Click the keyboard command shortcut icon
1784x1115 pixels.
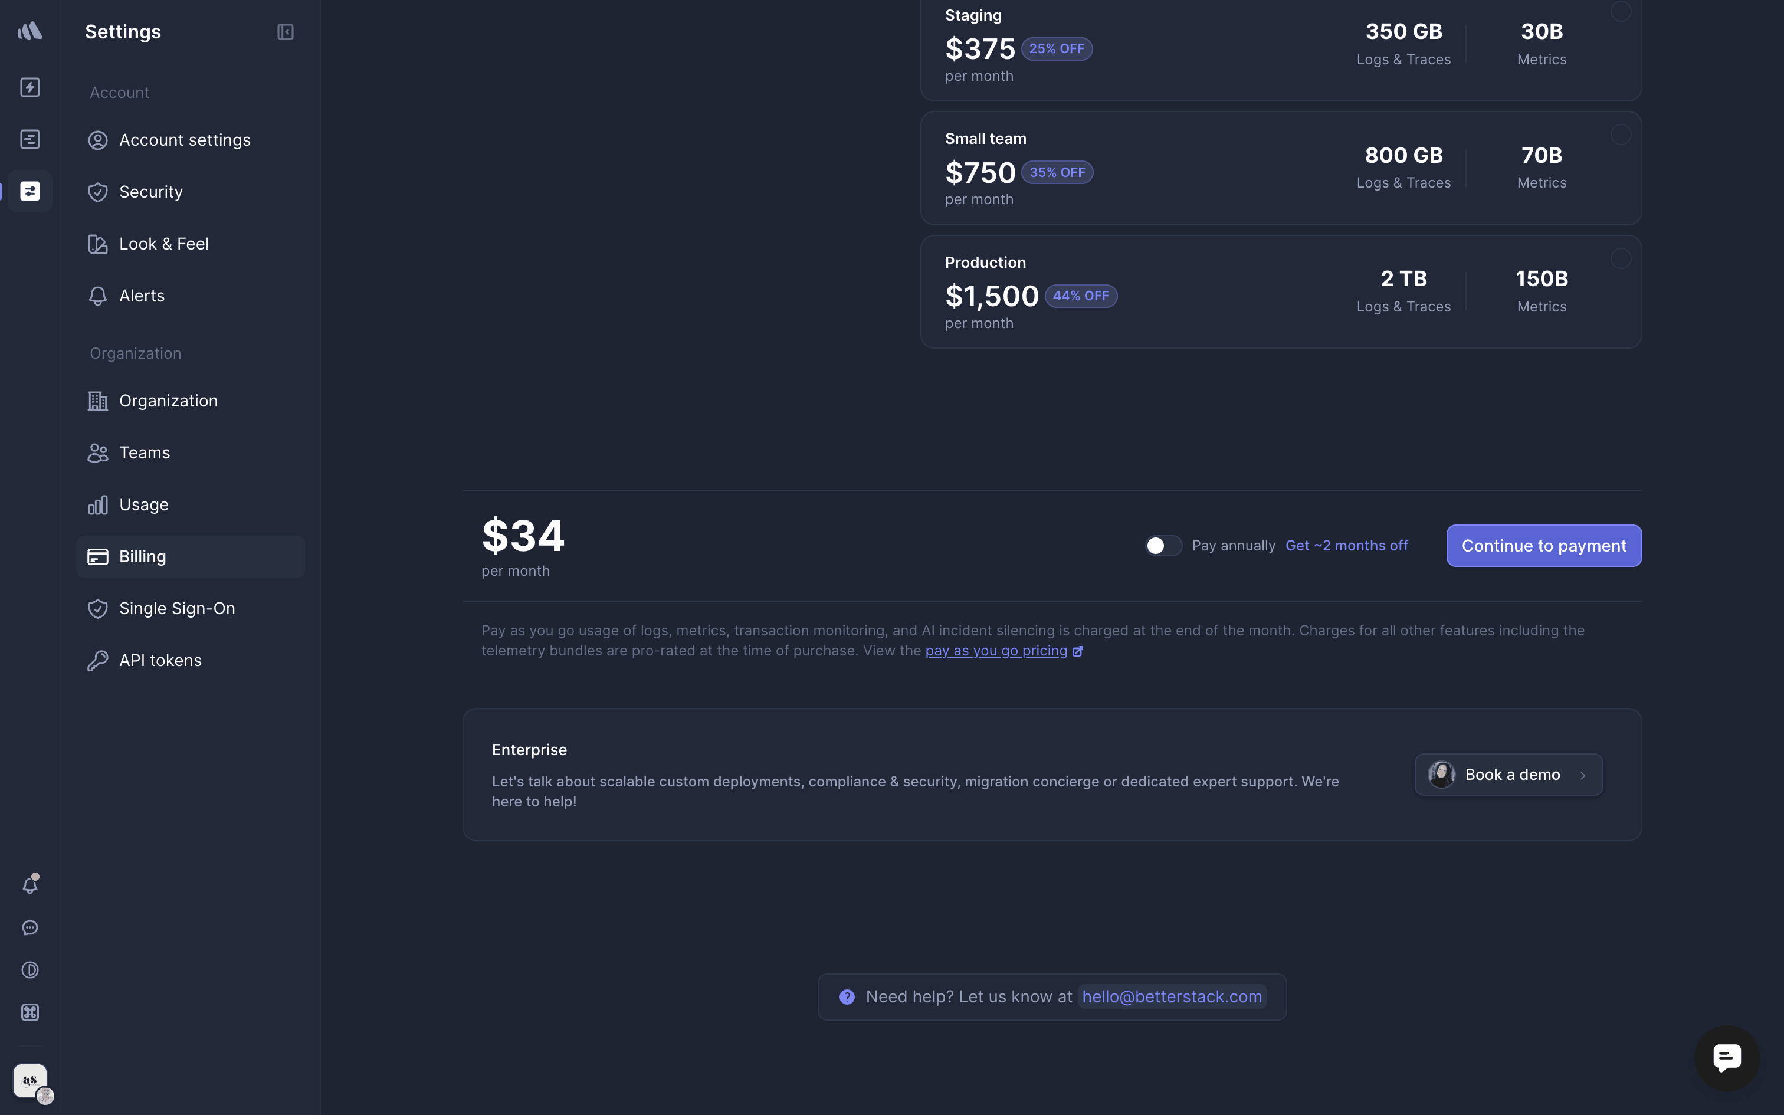pos(29,1012)
